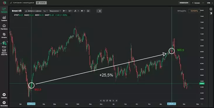Toggle the chart lock icon
This screenshot has width=214, height=108.
pyautogui.click(x=100, y=11)
